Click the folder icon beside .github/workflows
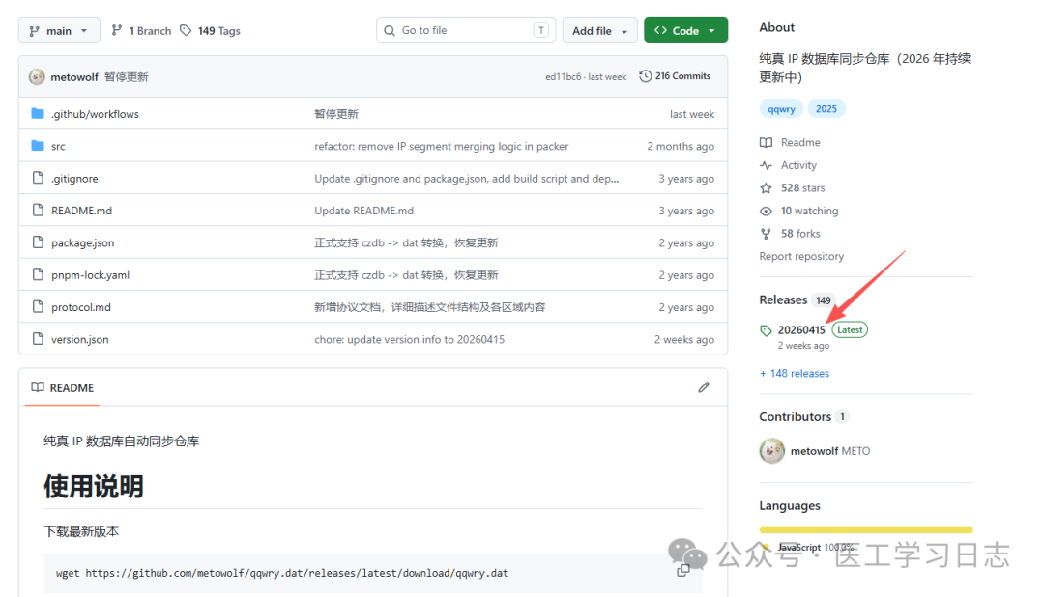 click(x=38, y=114)
